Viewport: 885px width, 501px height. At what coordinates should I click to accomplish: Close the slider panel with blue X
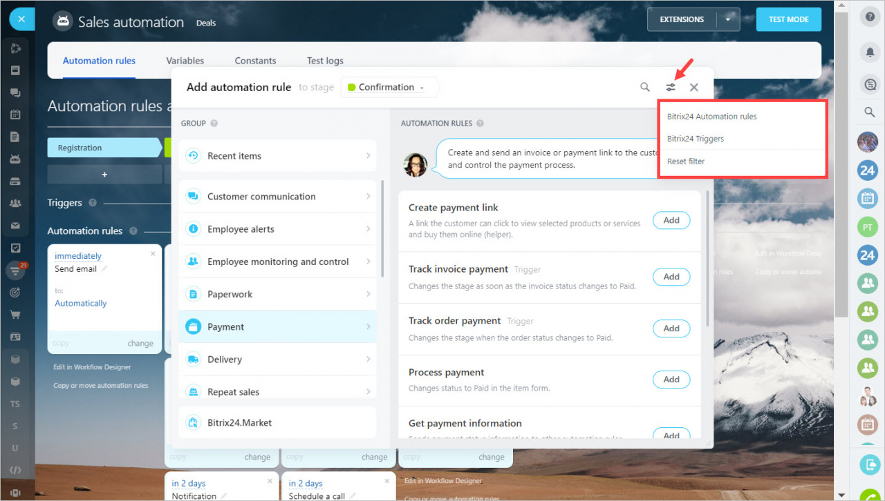click(x=21, y=19)
